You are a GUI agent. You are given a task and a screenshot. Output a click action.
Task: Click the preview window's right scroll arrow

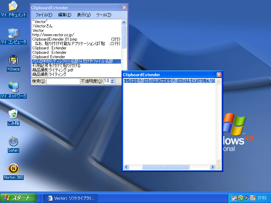212,167
